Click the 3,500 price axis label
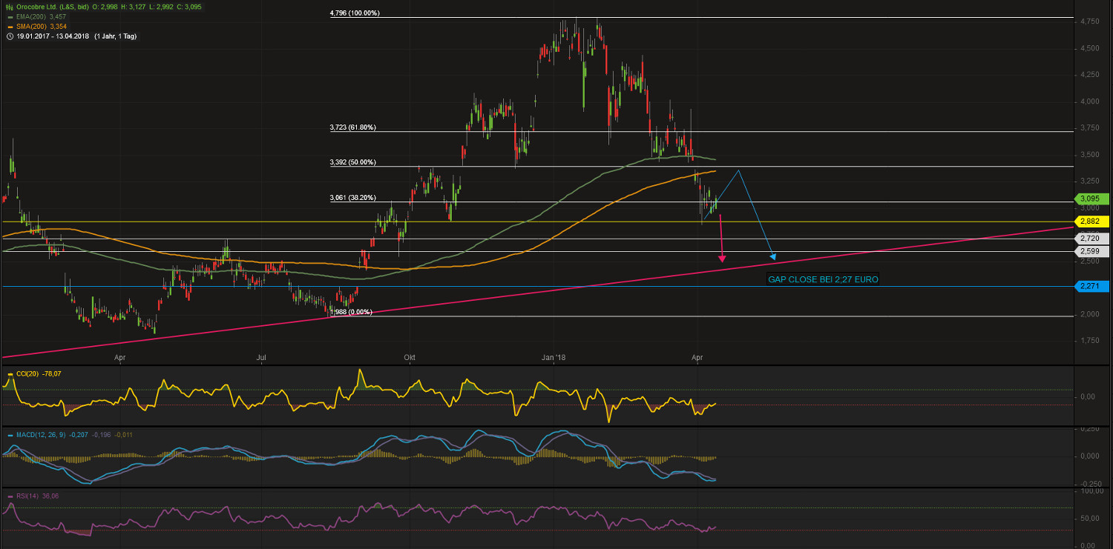Image resolution: width=1113 pixels, height=549 pixels. tap(1091, 155)
